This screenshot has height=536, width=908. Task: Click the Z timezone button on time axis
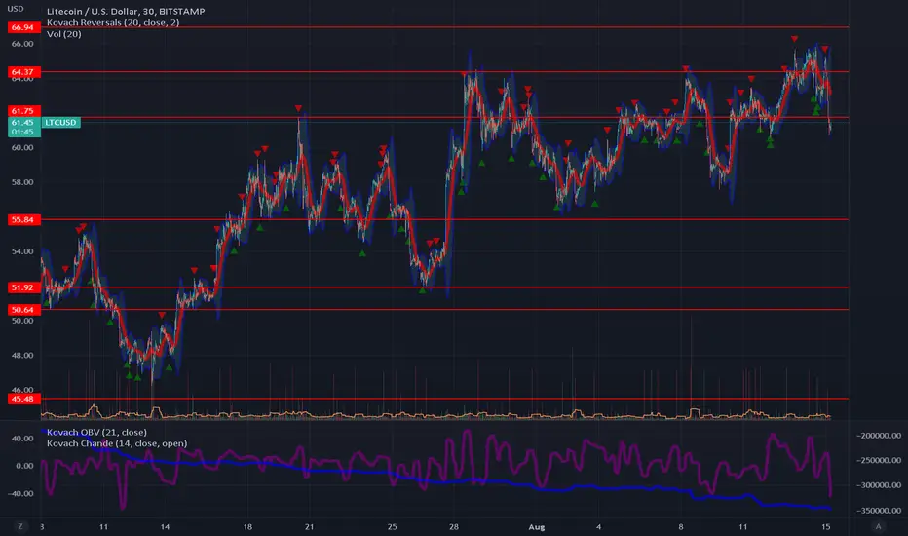click(20, 526)
